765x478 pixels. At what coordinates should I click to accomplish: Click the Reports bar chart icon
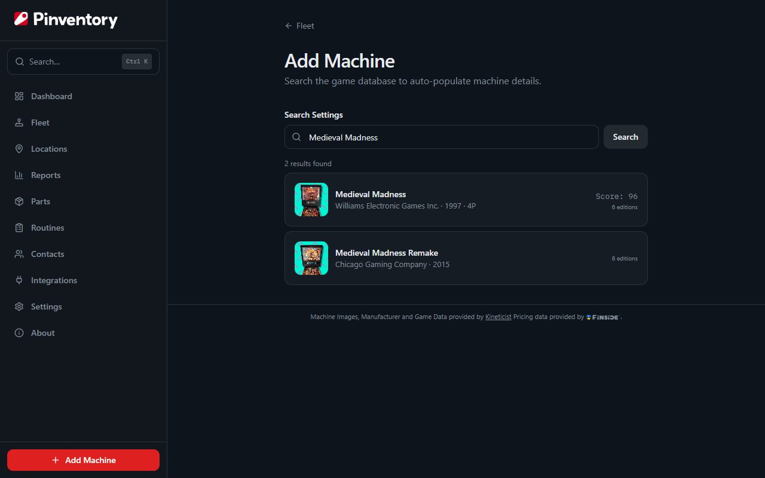click(x=19, y=175)
